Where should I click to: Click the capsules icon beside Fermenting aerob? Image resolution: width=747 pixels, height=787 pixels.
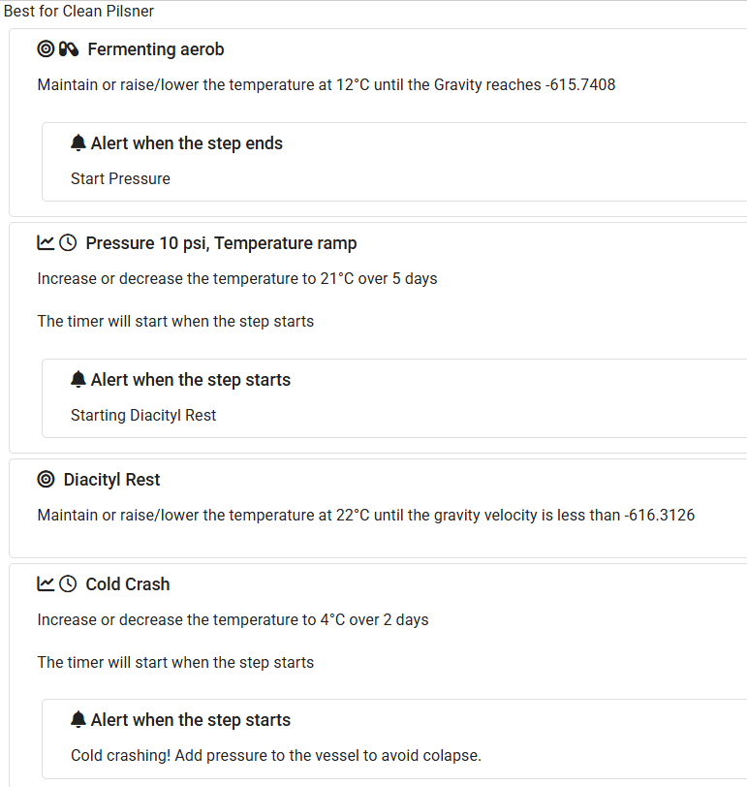click(x=68, y=49)
